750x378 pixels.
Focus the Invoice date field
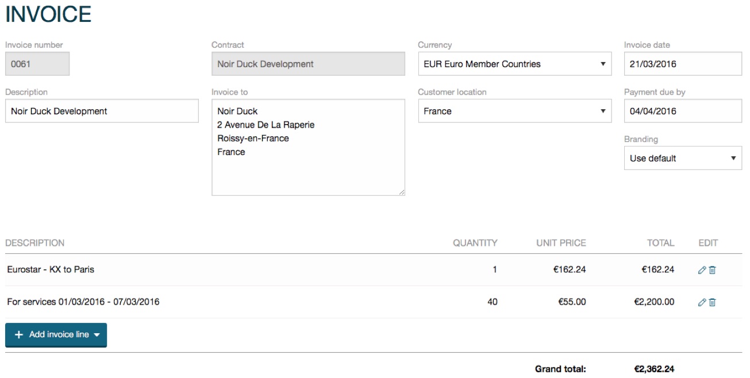(682, 64)
